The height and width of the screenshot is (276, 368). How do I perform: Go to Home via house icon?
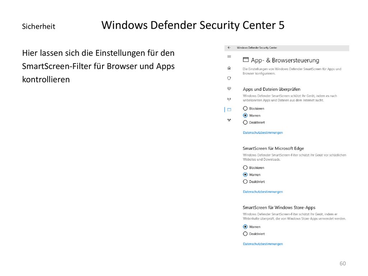pyautogui.click(x=229, y=68)
